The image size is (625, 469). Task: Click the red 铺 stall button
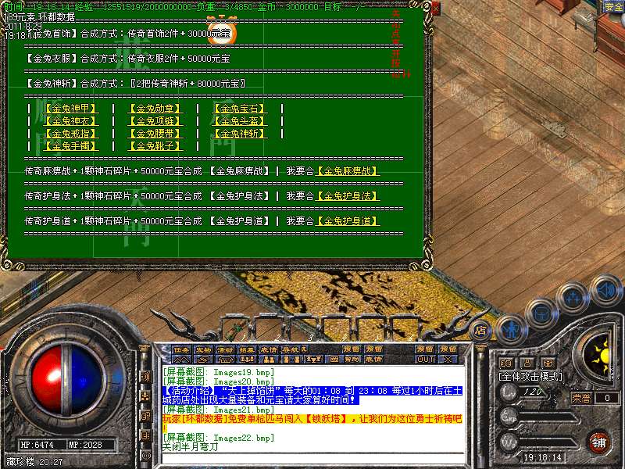[x=598, y=442]
